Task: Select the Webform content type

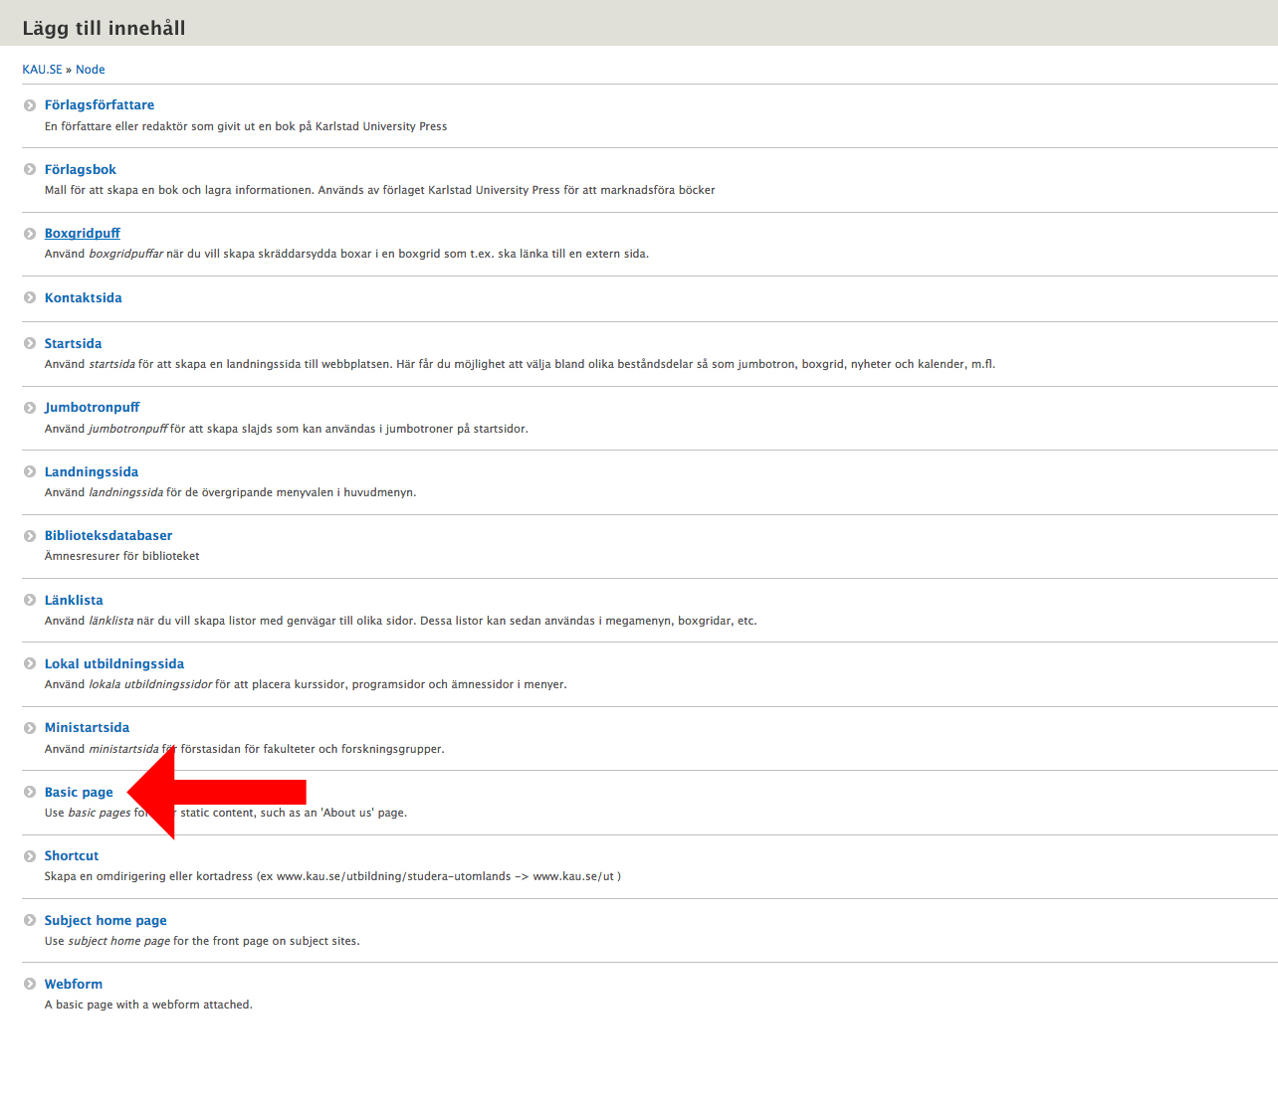Action: tap(74, 984)
